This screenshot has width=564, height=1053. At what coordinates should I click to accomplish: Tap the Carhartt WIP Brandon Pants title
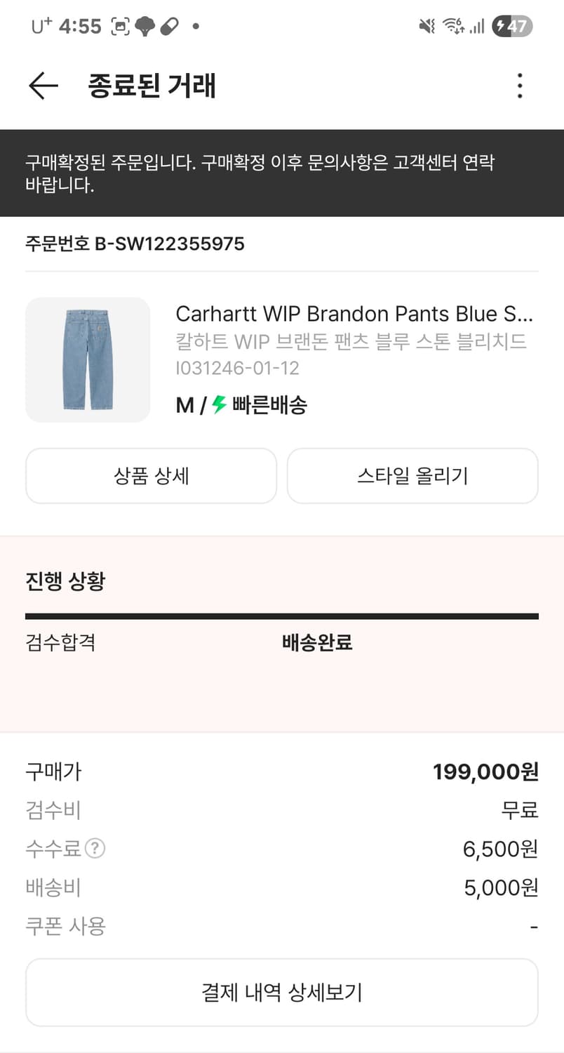click(354, 313)
